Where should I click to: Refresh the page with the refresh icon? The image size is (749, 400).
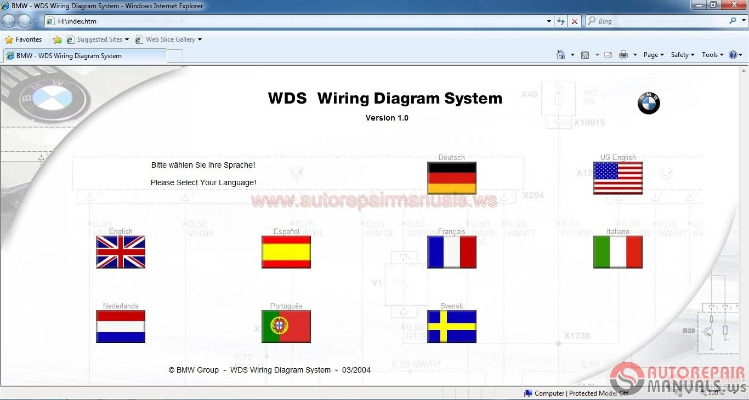561,21
